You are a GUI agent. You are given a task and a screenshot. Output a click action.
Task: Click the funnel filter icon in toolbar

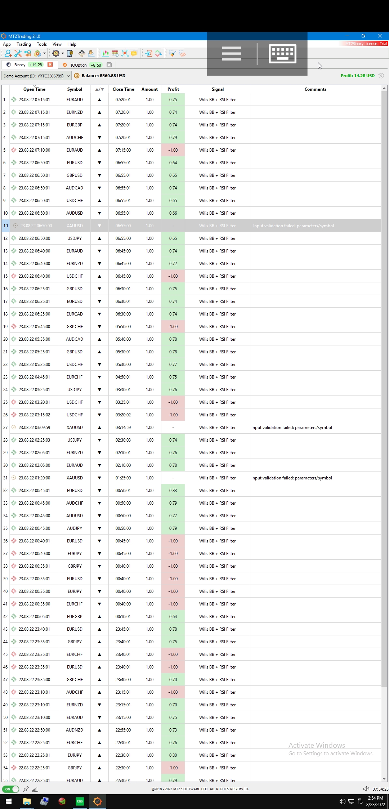click(x=82, y=54)
